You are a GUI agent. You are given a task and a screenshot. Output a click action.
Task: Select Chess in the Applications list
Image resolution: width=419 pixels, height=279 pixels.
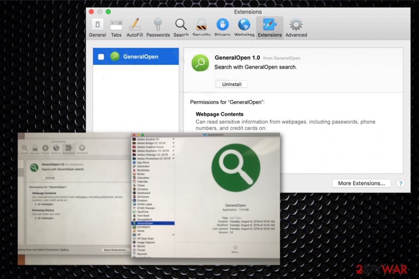click(153, 185)
